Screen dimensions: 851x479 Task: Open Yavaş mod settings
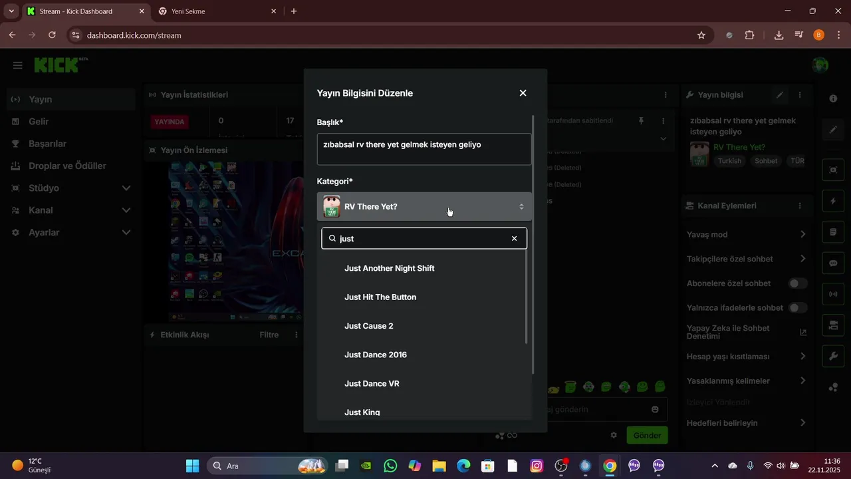click(746, 234)
